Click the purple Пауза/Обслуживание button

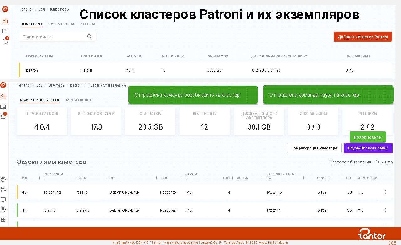(368, 148)
